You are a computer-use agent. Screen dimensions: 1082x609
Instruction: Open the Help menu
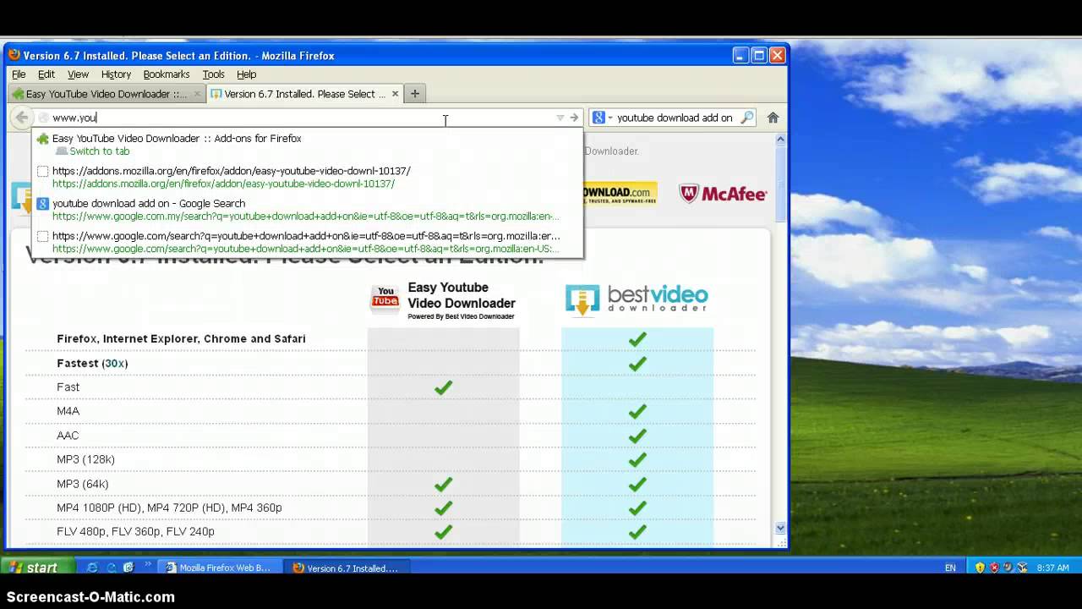click(246, 74)
